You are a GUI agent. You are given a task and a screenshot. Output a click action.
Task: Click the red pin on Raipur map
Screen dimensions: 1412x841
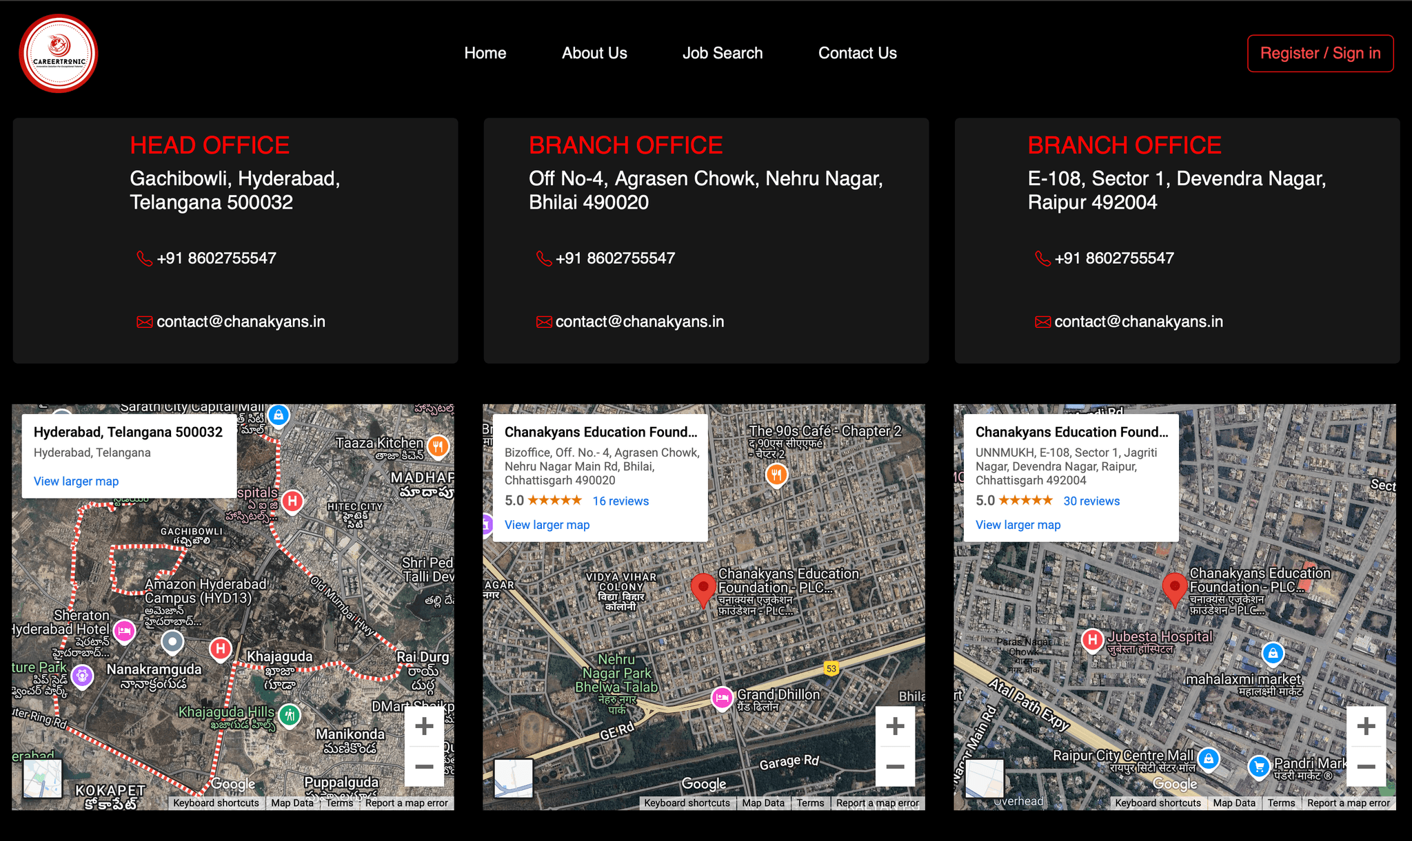[1174, 590]
